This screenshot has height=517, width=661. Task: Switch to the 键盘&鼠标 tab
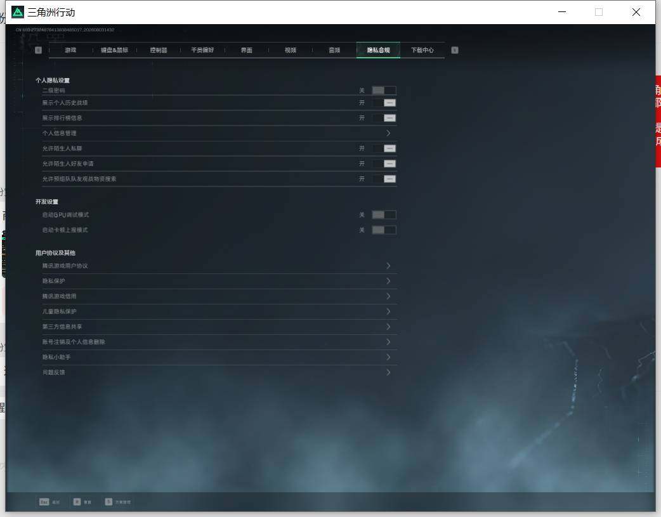point(114,50)
